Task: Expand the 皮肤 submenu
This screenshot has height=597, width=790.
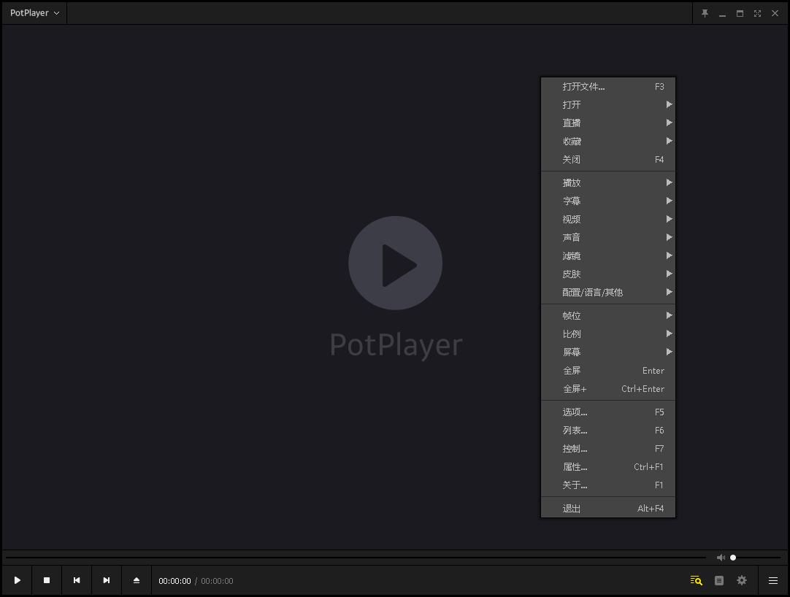Action: tap(608, 274)
